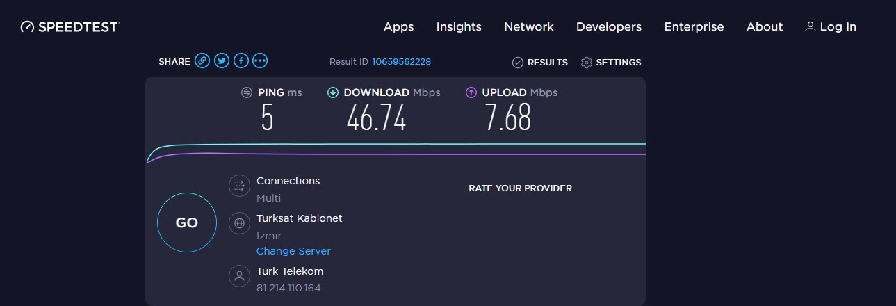896x306 pixels.
Task: Click the Connections arrows icon
Action: tap(239, 186)
